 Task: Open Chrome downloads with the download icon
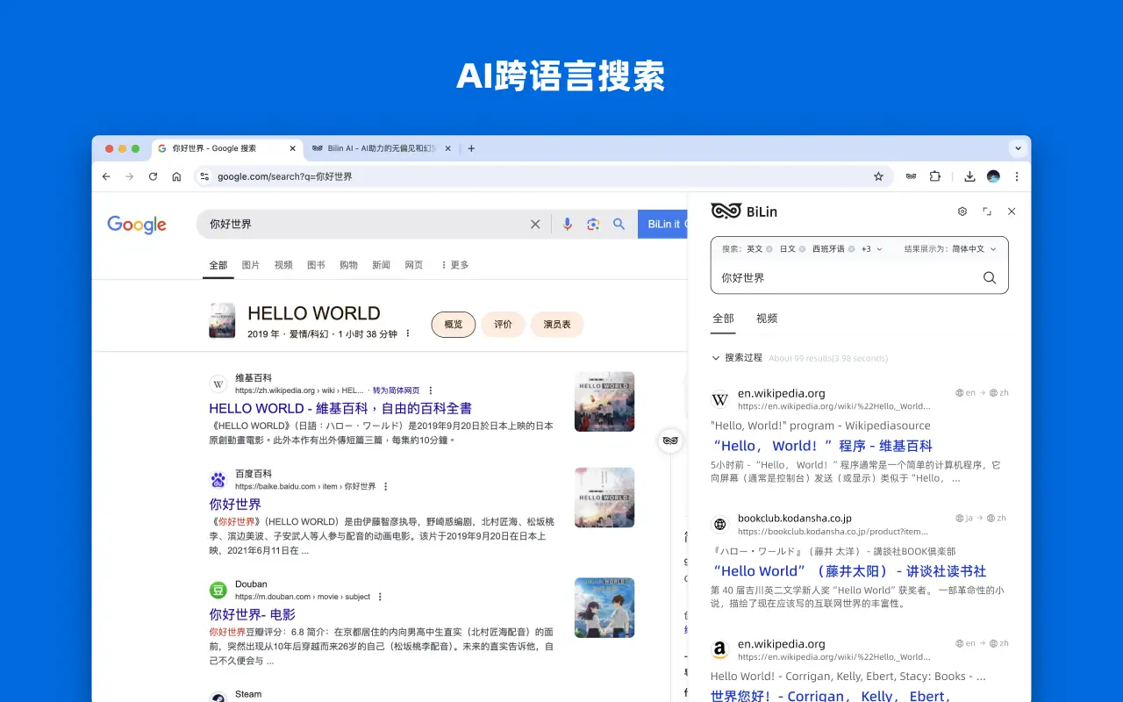click(969, 176)
